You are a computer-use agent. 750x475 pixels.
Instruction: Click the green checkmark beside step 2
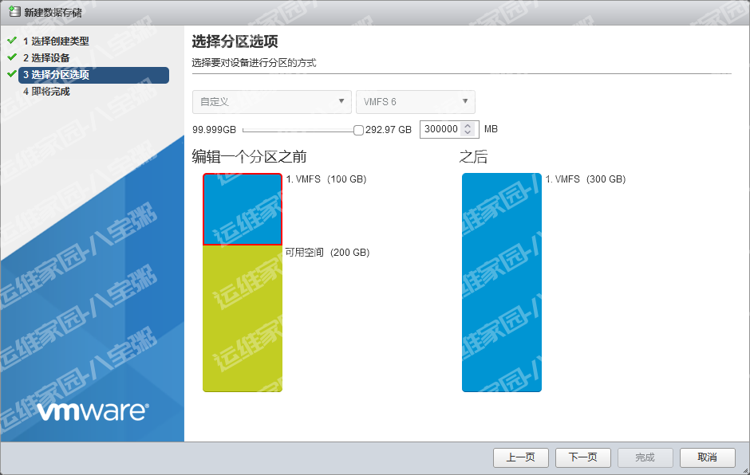pyautogui.click(x=11, y=57)
